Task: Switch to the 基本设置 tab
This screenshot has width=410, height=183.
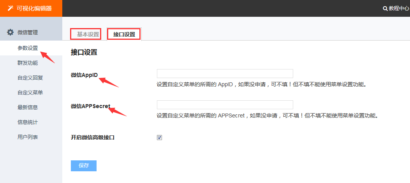Action: [x=88, y=34]
